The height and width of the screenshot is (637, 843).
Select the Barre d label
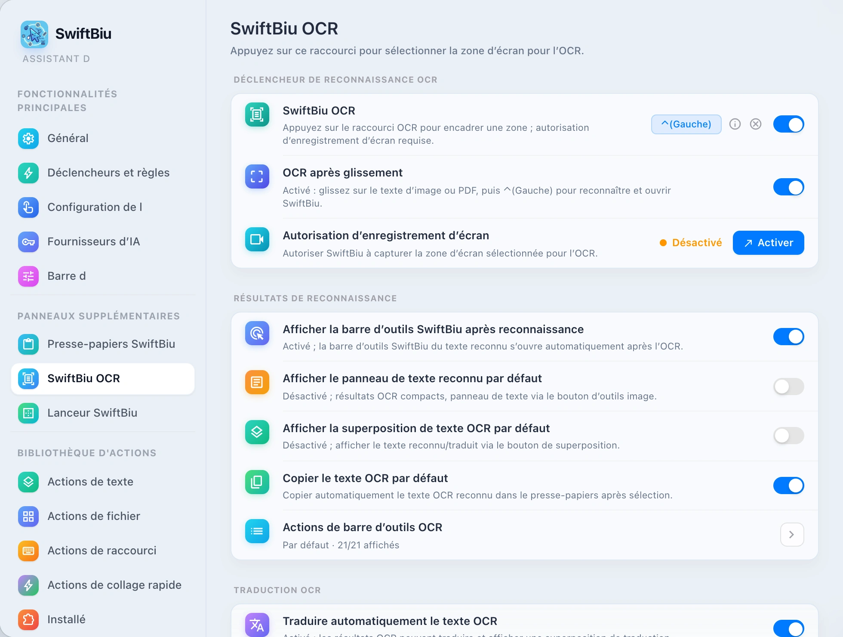67,276
